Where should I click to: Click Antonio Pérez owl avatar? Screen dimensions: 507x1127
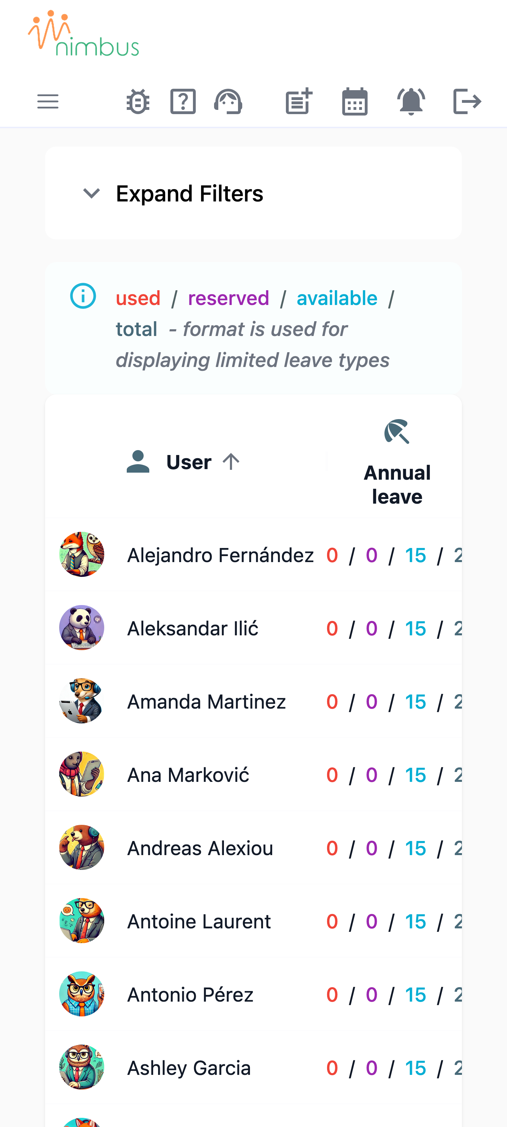82,994
